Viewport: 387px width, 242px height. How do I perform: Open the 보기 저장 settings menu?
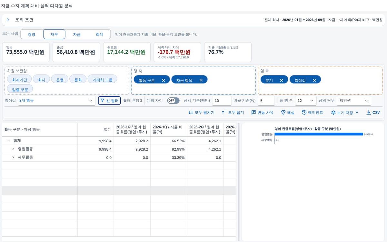345,113
